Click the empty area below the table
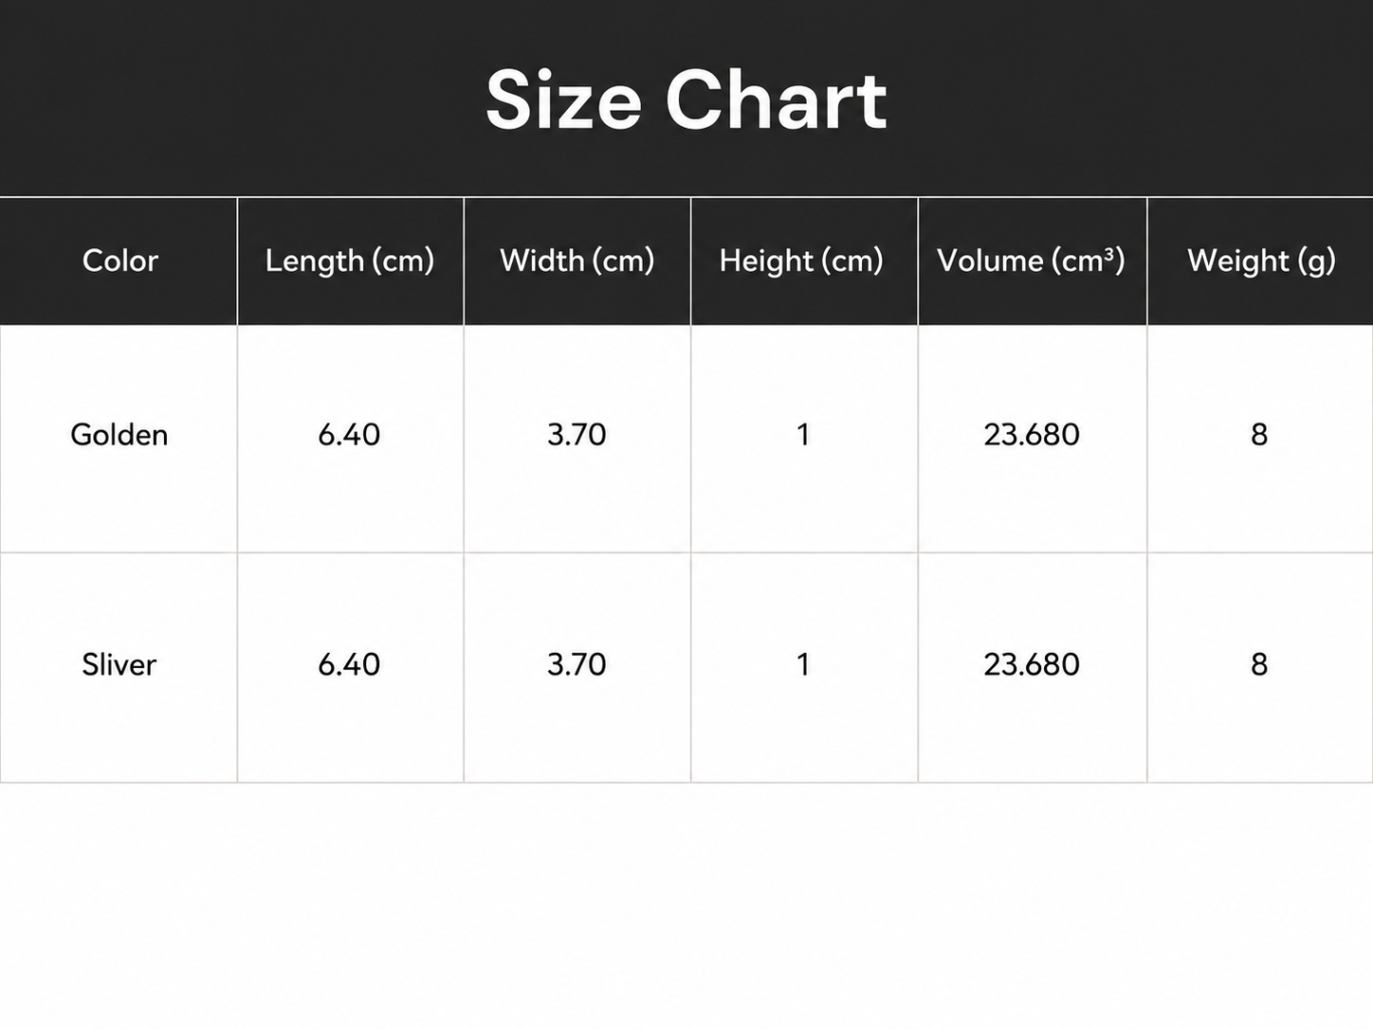This screenshot has width=1373, height=1029. (x=686, y=906)
